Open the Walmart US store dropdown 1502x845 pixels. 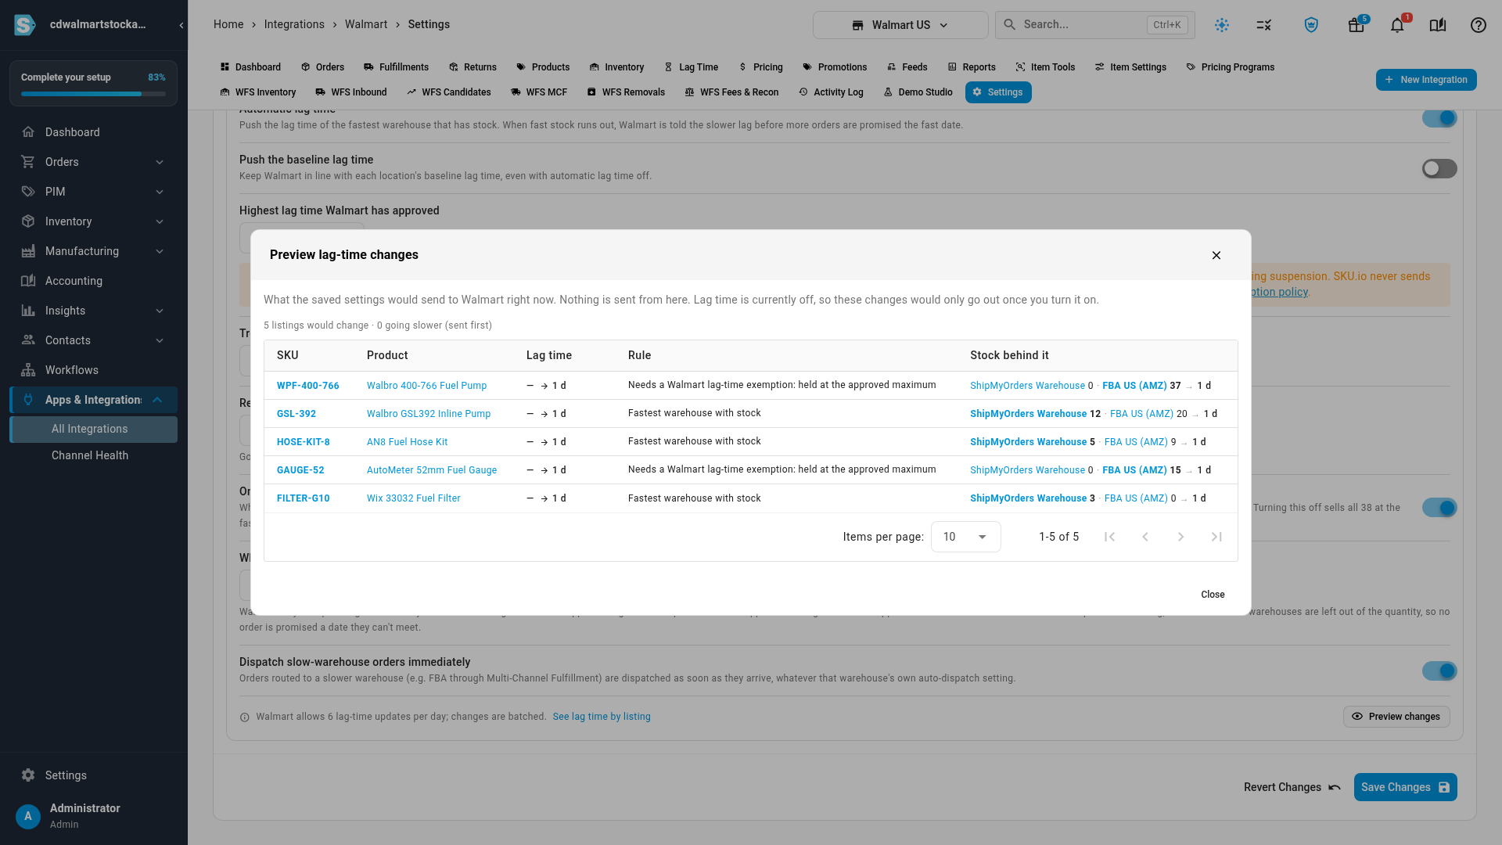point(900,25)
